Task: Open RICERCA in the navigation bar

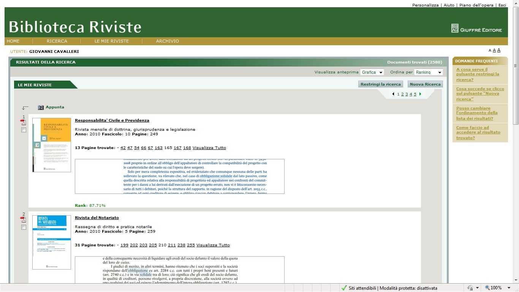Action: coord(57,41)
